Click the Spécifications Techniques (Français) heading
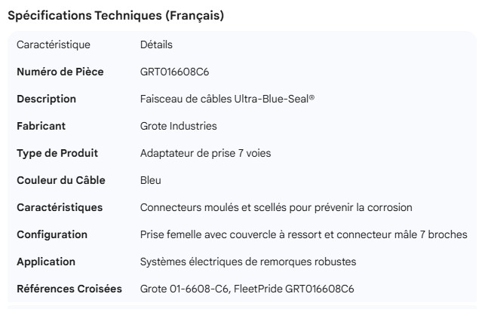Image resolution: width=485 pixels, height=309 pixels. click(115, 16)
